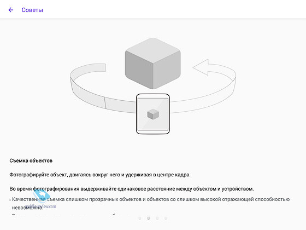Screen dimensions: 306x230
Task: Click the Фотографируйте объект instruction line
Action: [100, 175]
